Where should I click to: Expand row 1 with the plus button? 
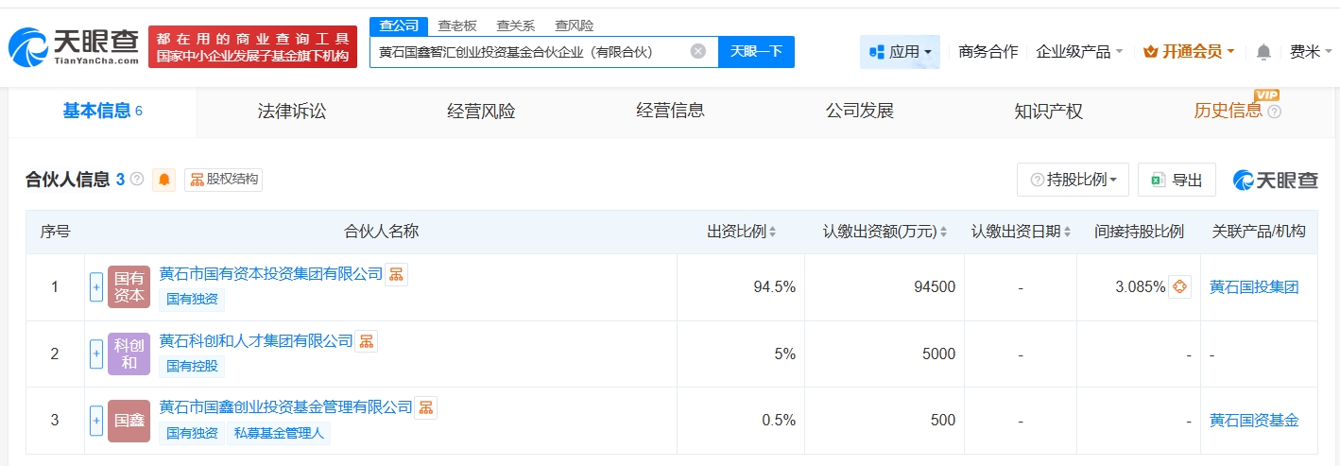pos(96,287)
